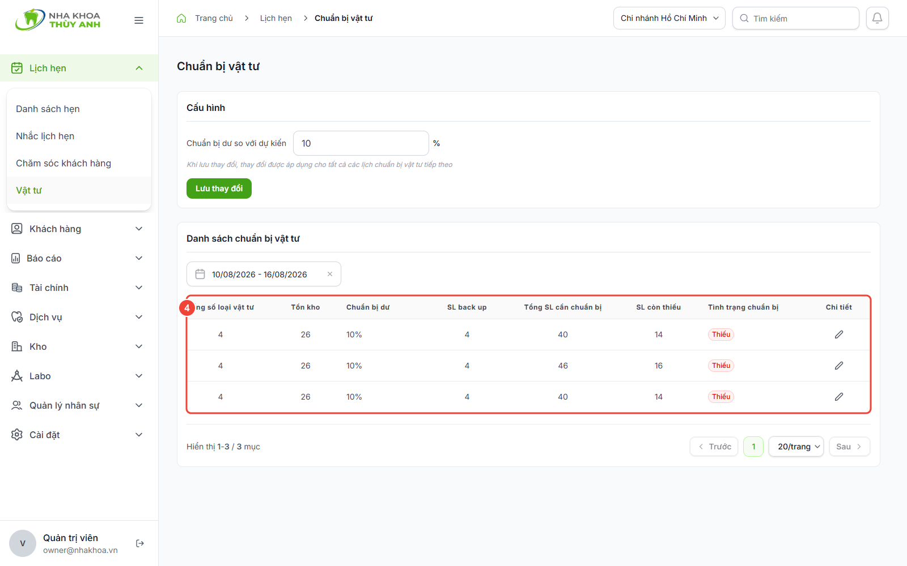
Task: Click the Báo cáo chart icon
Action: click(x=16, y=258)
